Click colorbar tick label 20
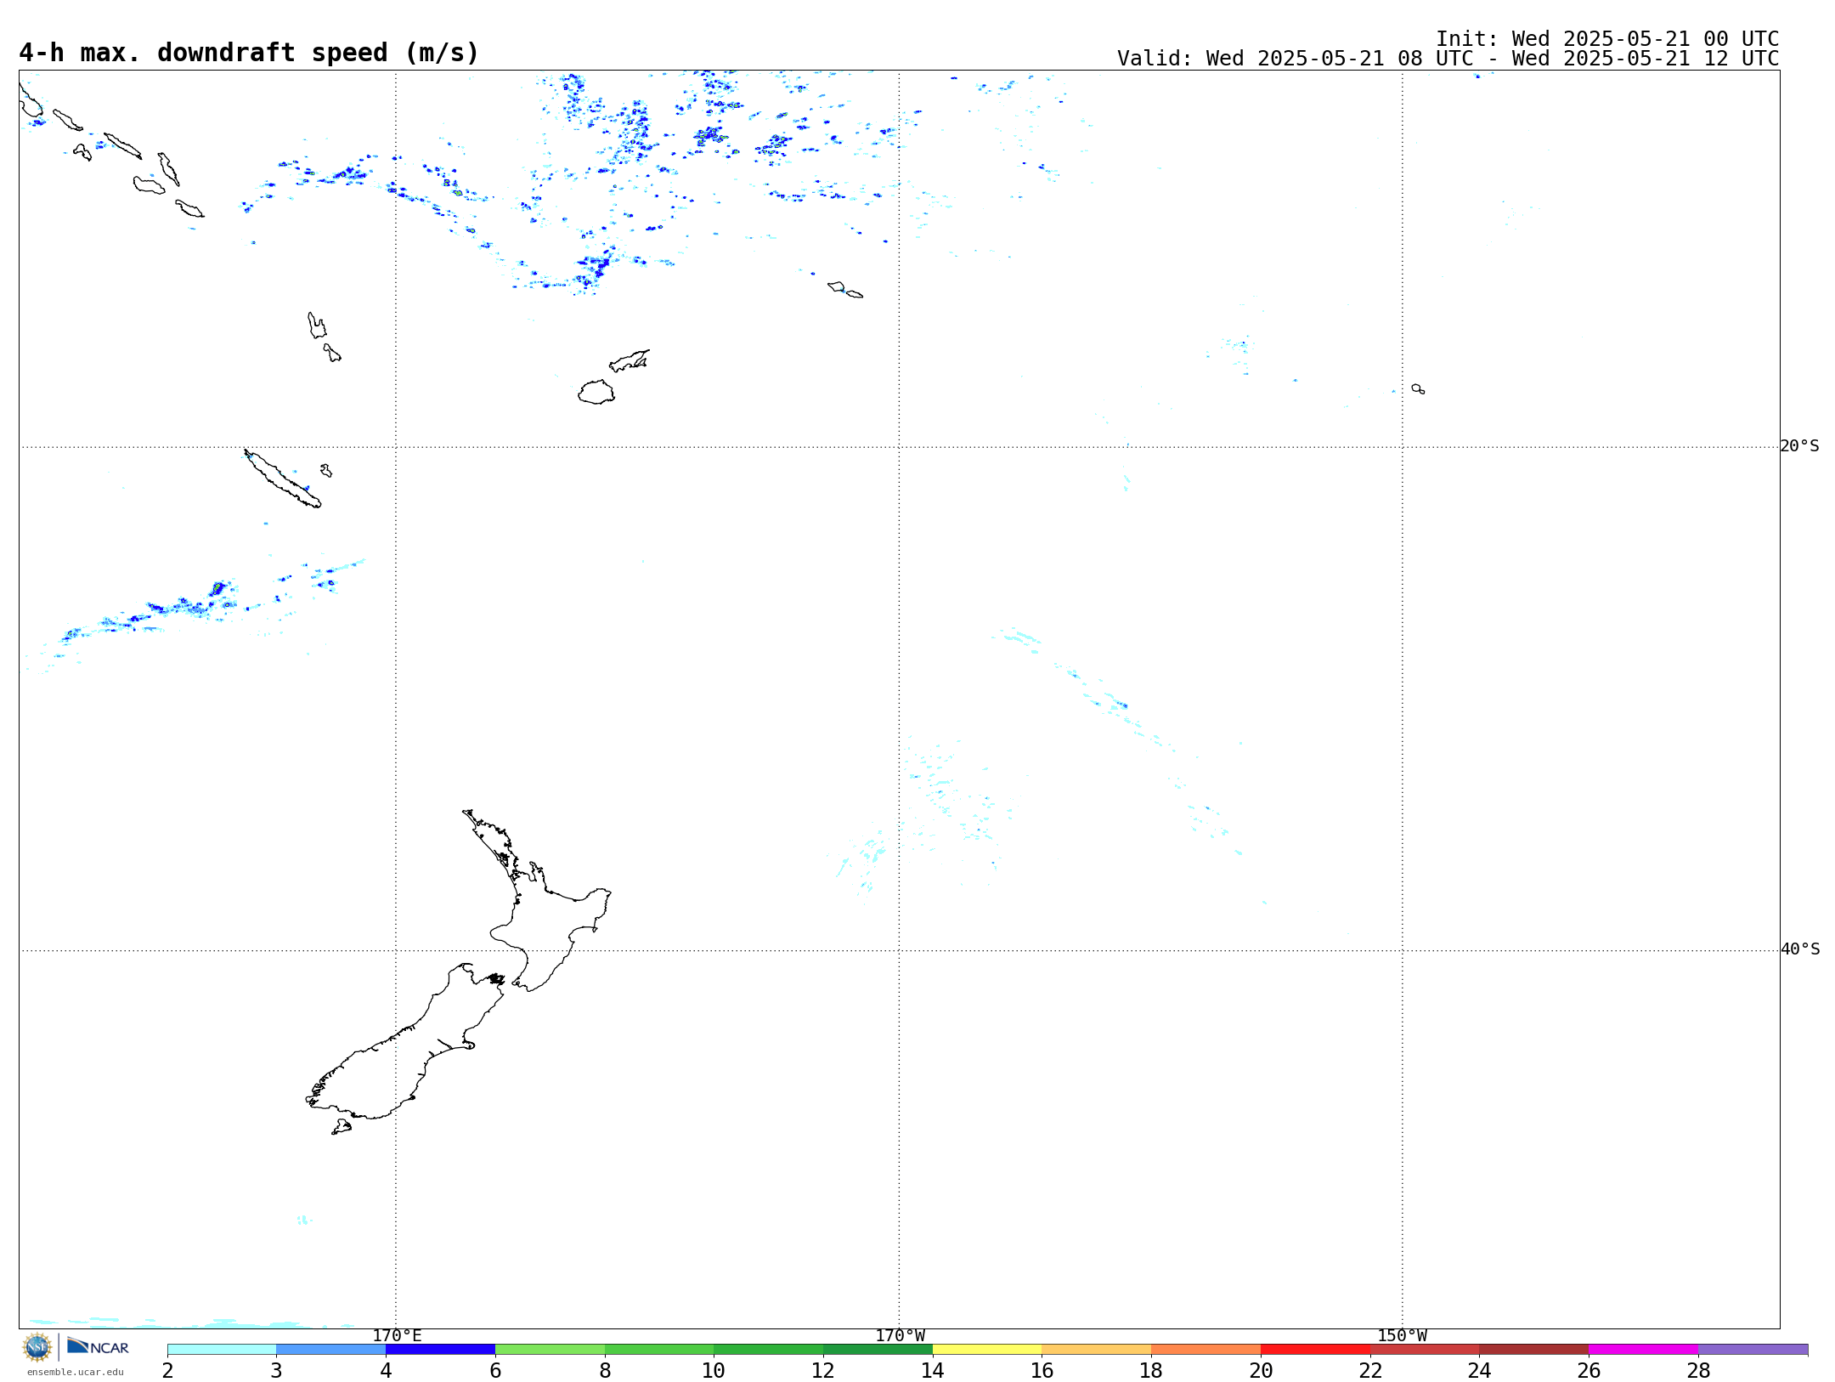Viewport: 1835px width, 1382px height. point(1261,1371)
